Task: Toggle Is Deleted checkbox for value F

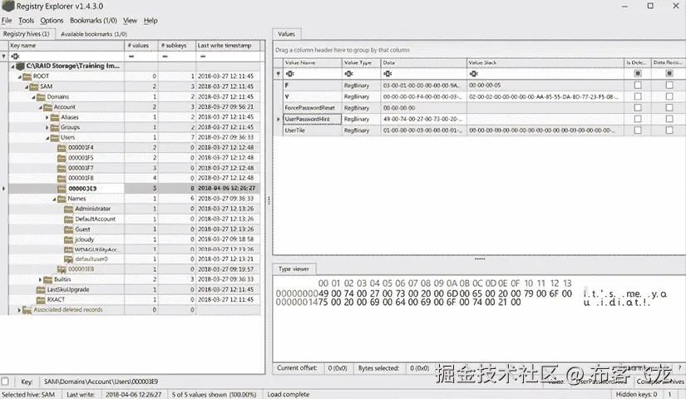Action: tap(638, 86)
